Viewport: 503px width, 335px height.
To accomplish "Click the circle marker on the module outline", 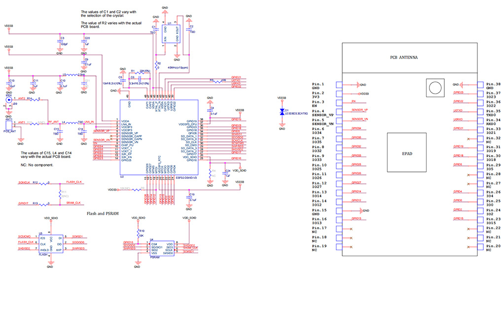I will point(435,88).
